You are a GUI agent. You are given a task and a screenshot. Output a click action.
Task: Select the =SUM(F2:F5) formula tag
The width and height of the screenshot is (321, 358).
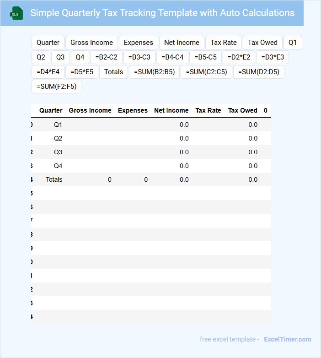tap(56, 87)
